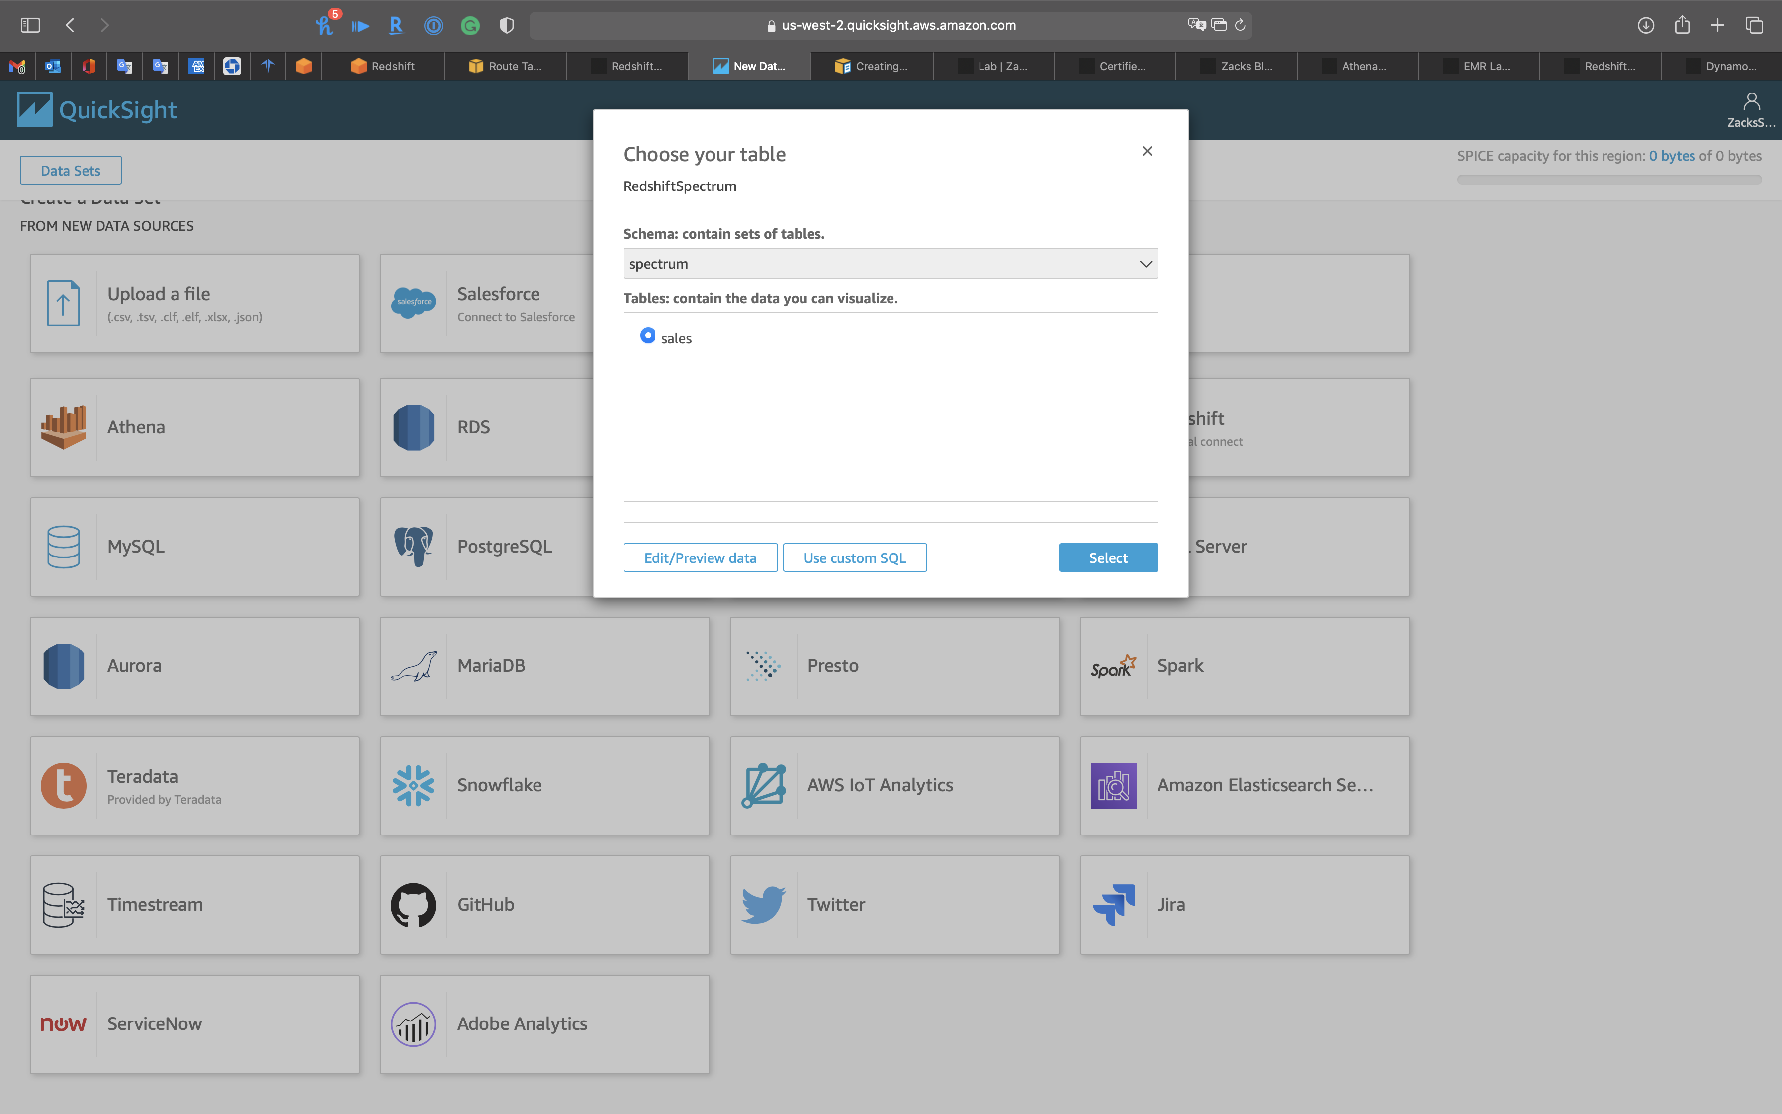Click Use custom SQL button
1782x1114 pixels.
[854, 557]
